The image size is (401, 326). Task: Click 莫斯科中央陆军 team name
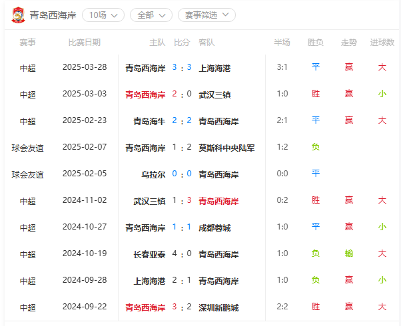click(227, 148)
